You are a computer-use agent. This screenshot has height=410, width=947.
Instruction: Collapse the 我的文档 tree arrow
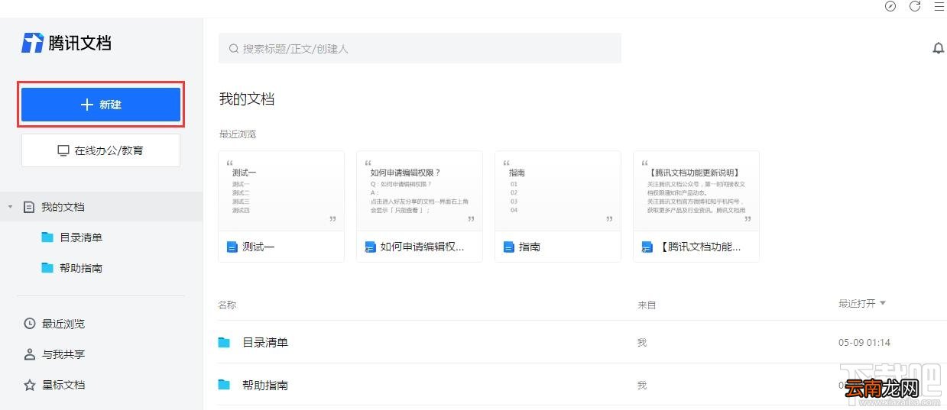[x=10, y=207]
